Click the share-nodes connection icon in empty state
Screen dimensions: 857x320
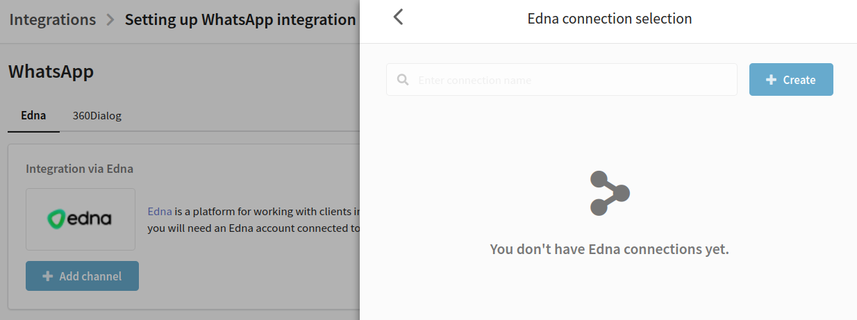tap(610, 193)
